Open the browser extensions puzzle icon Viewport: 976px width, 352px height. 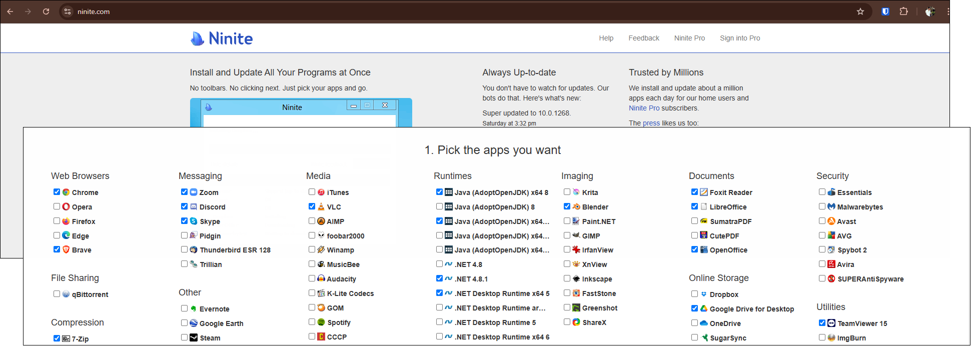click(903, 11)
